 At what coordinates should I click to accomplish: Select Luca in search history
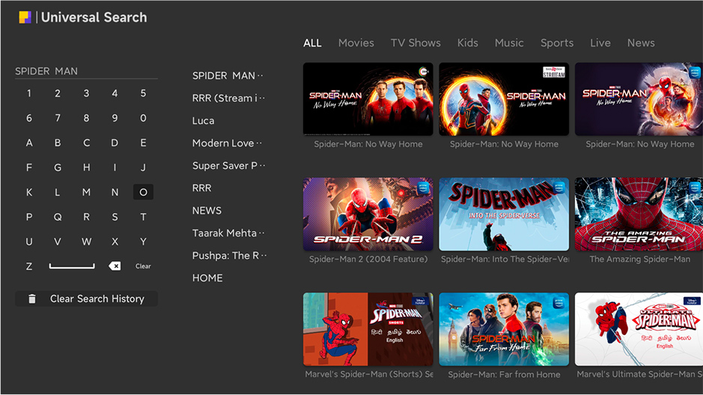(203, 121)
